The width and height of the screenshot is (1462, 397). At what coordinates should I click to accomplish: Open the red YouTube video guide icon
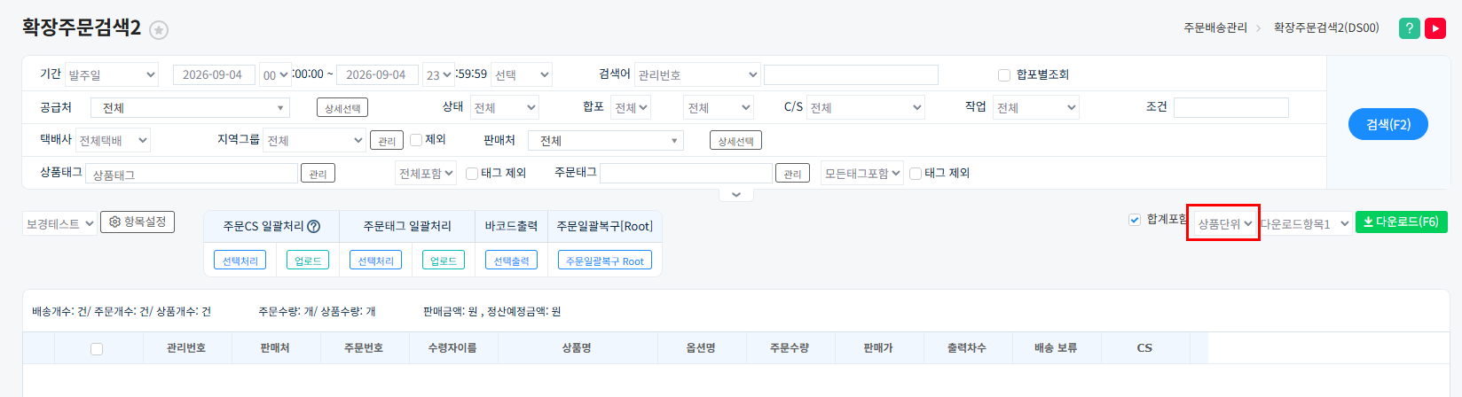tap(1435, 28)
